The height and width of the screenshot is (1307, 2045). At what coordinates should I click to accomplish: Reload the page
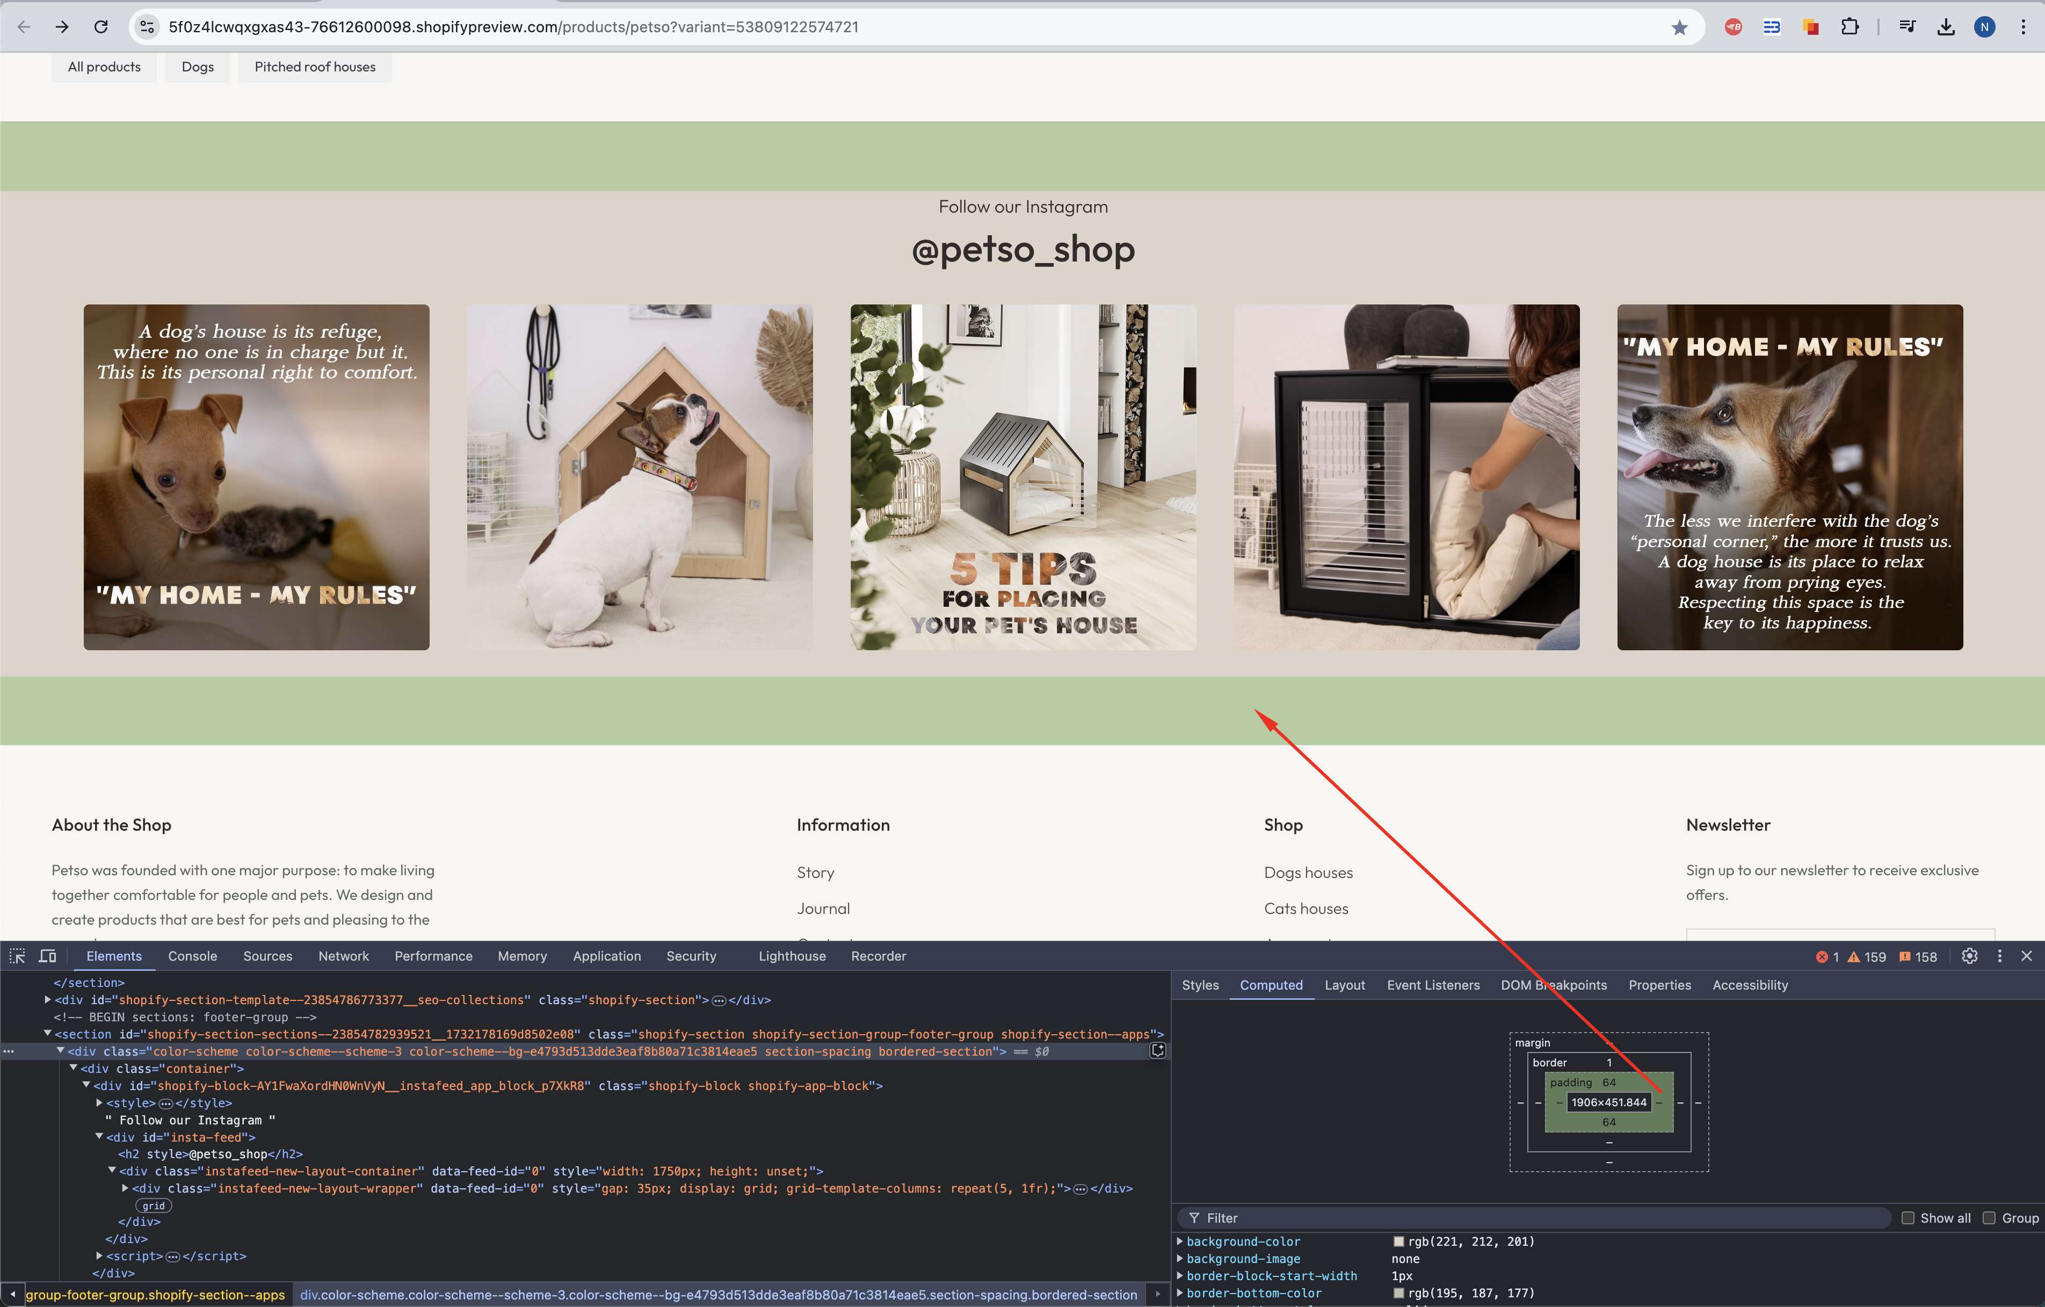click(101, 27)
